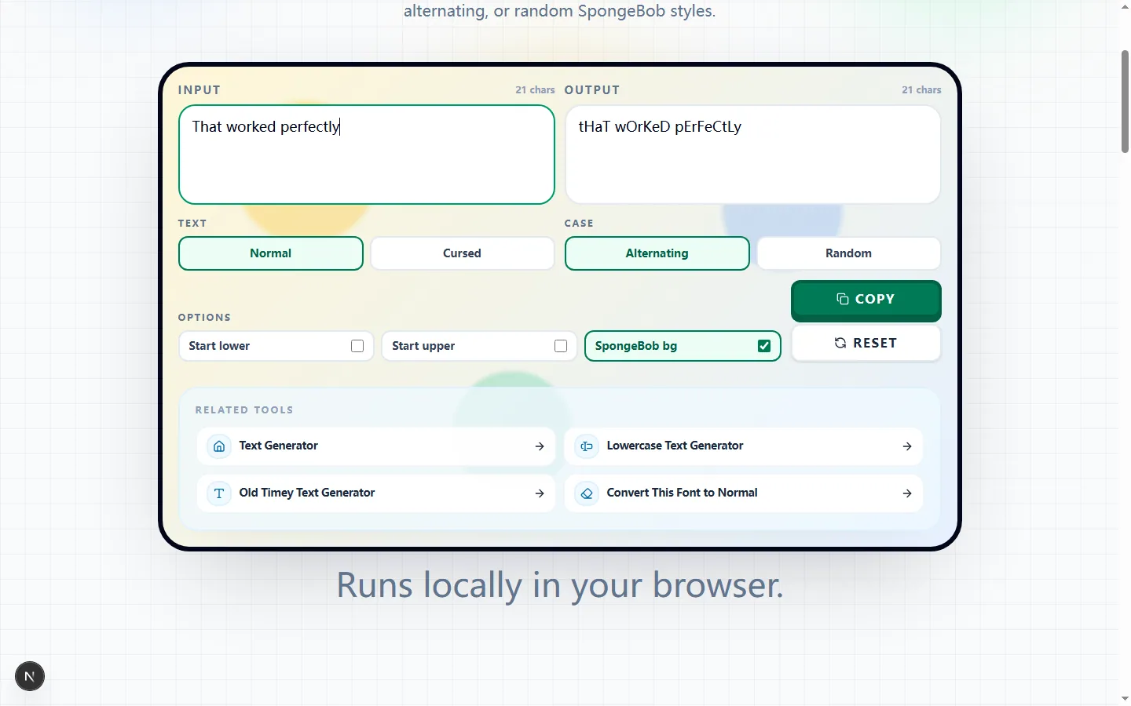Open the Text Generator link
Screen dimensions: 1131x706
[x=376, y=446]
